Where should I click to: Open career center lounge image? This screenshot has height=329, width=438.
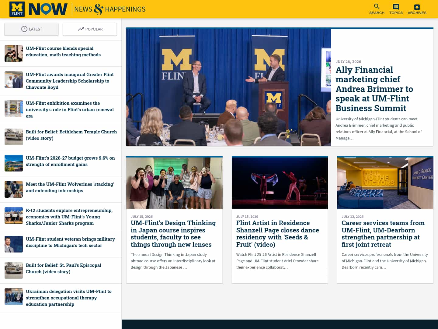(385, 183)
